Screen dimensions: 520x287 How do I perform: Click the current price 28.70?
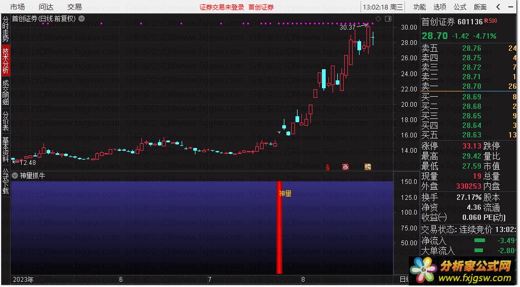pos(434,36)
